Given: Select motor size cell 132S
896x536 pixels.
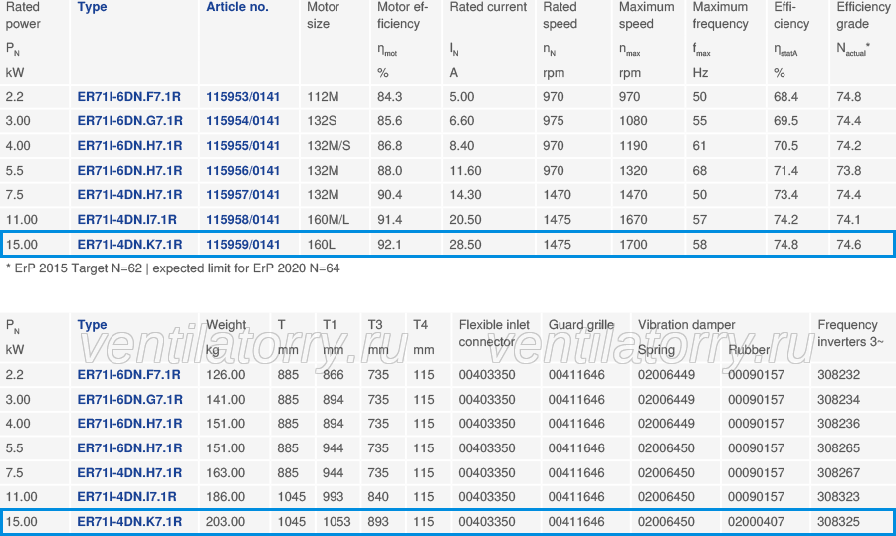Looking at the screenshot, I should (322, 121).
